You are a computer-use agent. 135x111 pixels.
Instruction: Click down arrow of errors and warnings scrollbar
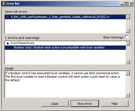click(128, 62)
